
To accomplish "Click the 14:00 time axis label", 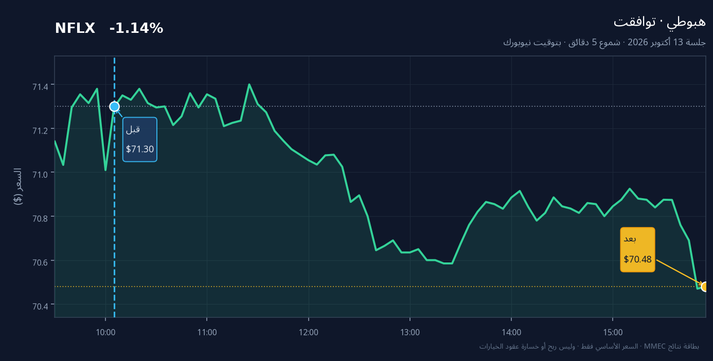I will pyautogui.click(x=511, y=332).
